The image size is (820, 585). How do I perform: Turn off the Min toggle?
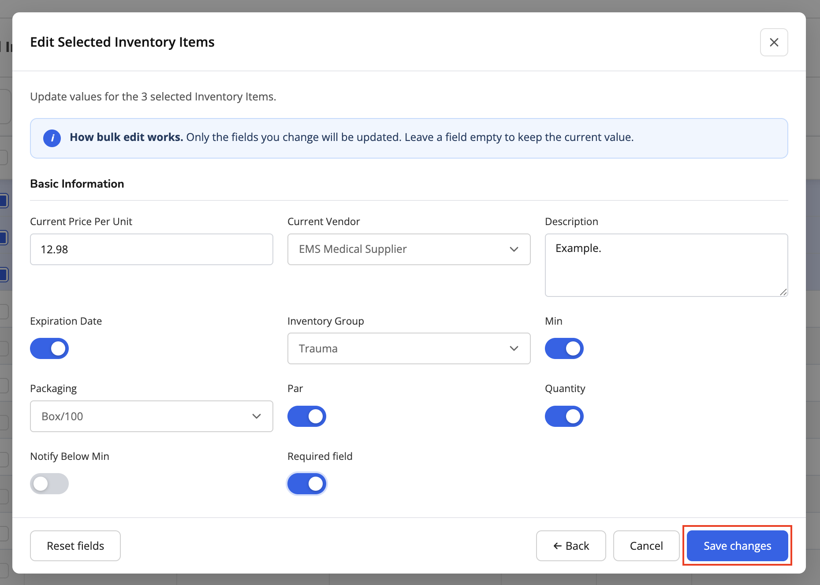pos(564,348)
